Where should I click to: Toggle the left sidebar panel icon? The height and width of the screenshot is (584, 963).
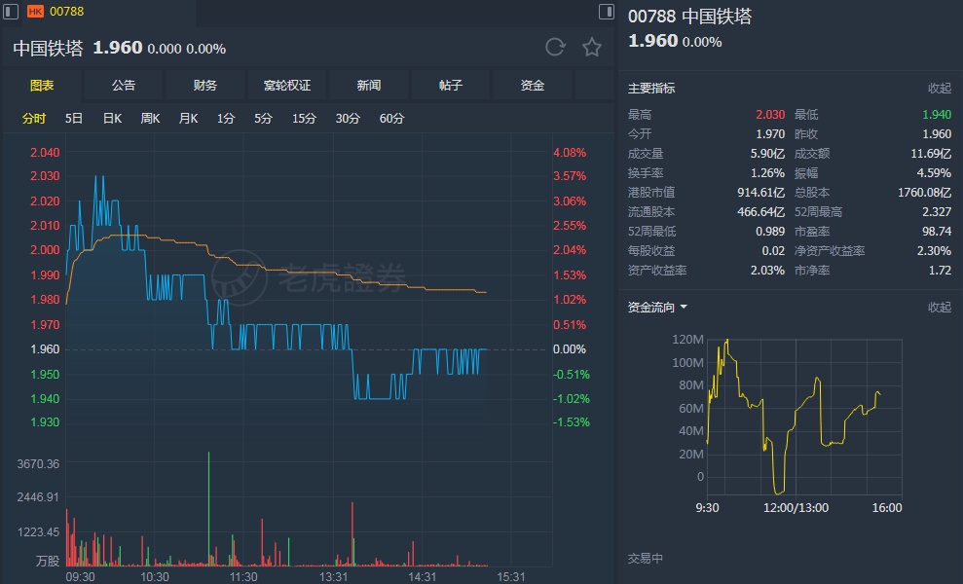(10, 11)
